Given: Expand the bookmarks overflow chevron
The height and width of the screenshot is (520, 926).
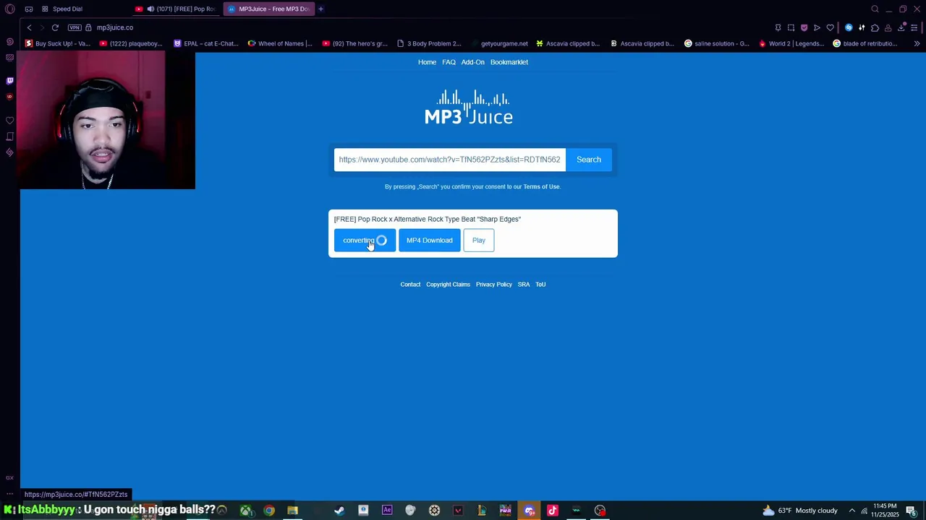Looking at the screenshot, I should (x=917, y=43).
